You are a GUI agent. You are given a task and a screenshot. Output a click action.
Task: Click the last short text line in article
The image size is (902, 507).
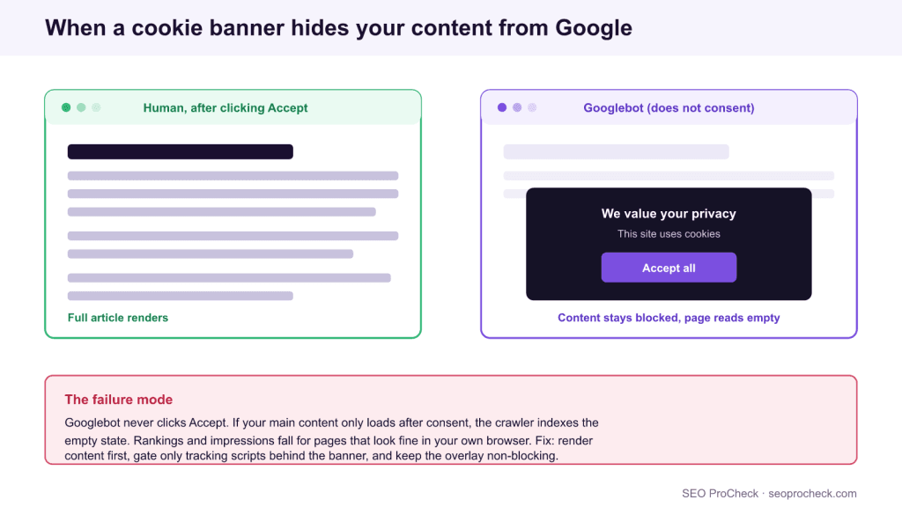click(180, 296)
